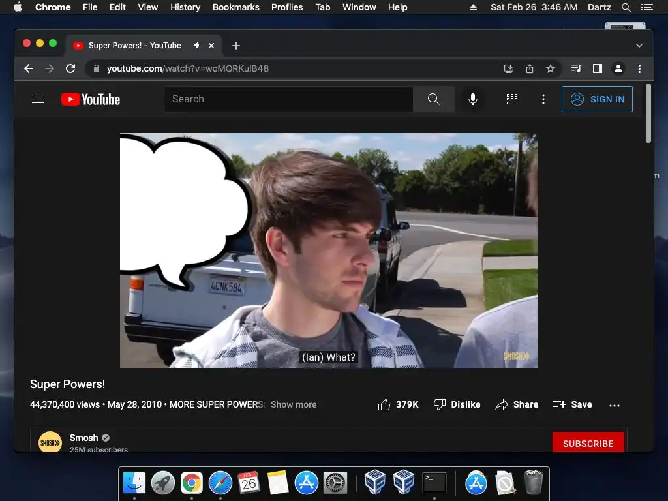Image resolution: width=668 pixels, height=501 pixels.
Task: Open System Preferences from the Dock
Action: coord(335,483)
